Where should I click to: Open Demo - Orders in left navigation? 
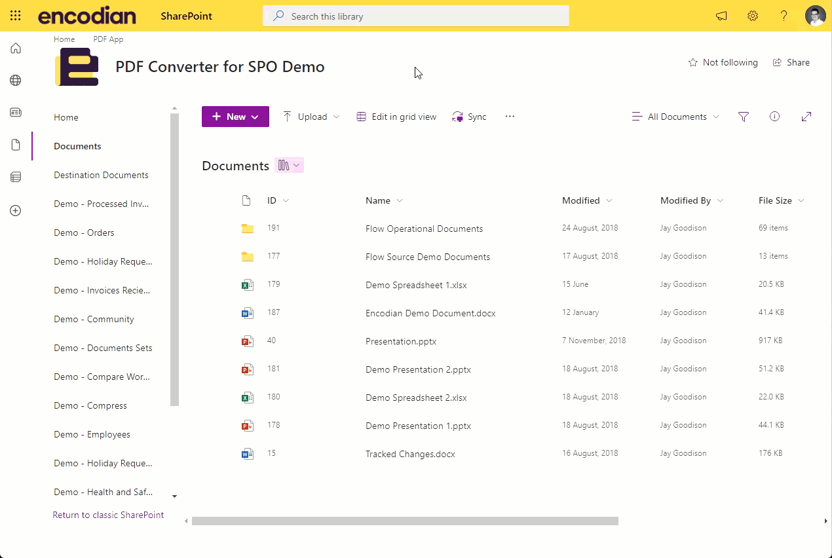[84, 232]
